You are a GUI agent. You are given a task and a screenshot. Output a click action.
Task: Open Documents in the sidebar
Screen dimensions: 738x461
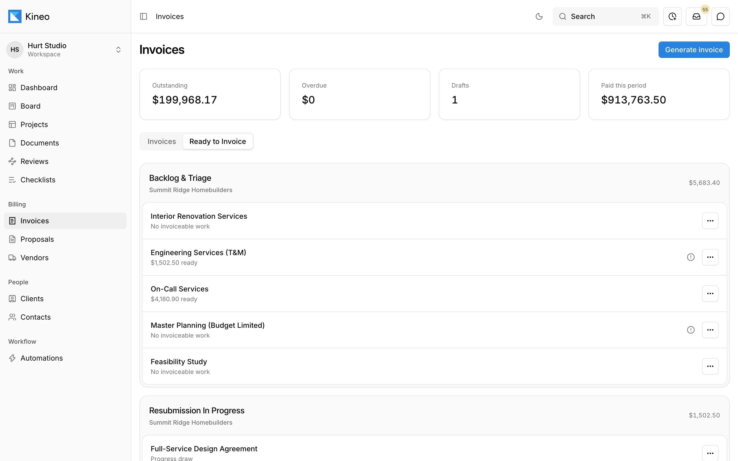click(x=65, y=143)
